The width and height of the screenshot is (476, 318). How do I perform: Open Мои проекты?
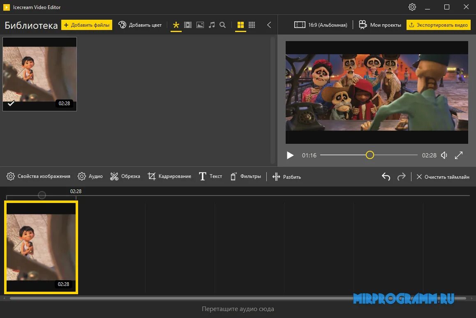pyautogui.click(x=380, y=25)
